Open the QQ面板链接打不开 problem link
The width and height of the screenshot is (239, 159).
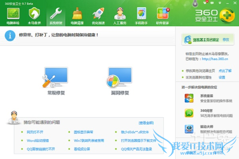point(41,149)
